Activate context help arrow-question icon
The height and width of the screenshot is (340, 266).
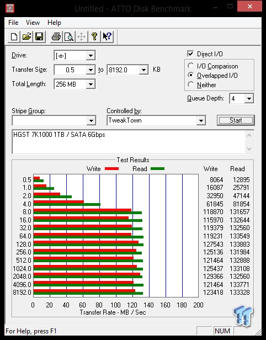[107, 36]
